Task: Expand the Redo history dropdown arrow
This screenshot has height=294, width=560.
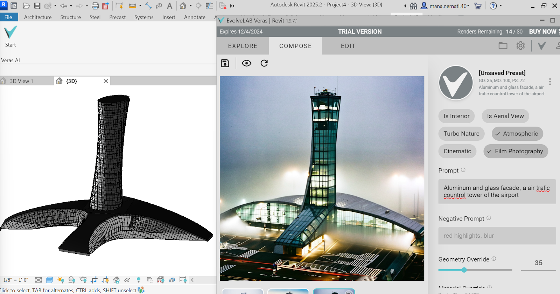Action: 87,6
